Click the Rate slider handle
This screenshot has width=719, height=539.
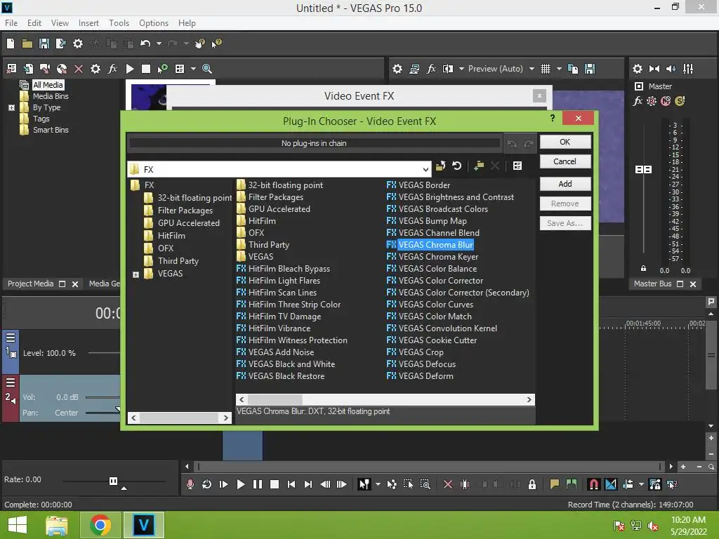coord(113,481)
